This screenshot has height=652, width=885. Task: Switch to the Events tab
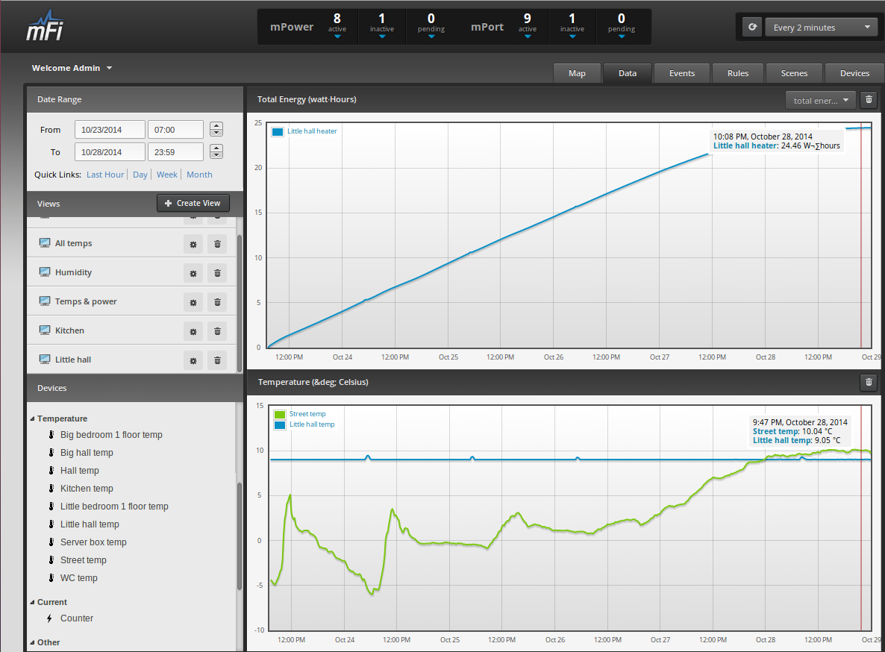682,73
